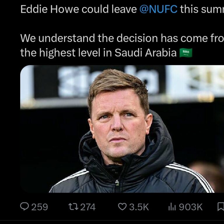
Task: Click "the highest level in Saudi Arabia" text
Action: pos(98,53)
